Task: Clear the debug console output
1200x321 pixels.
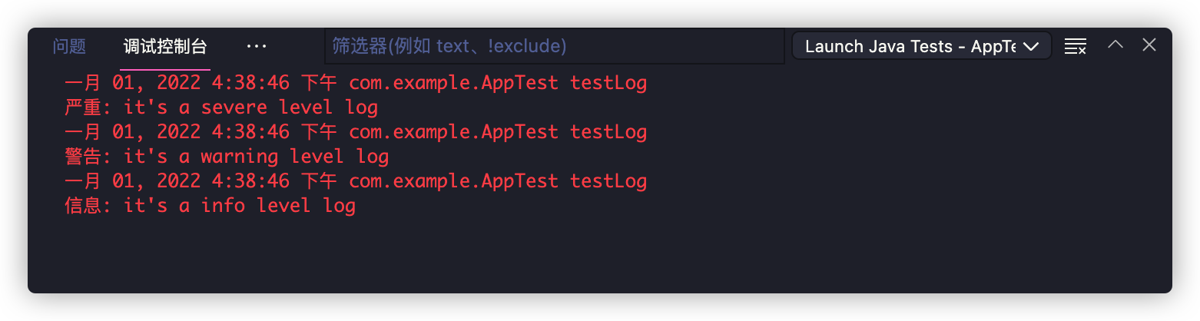Action: point(1075,46)
